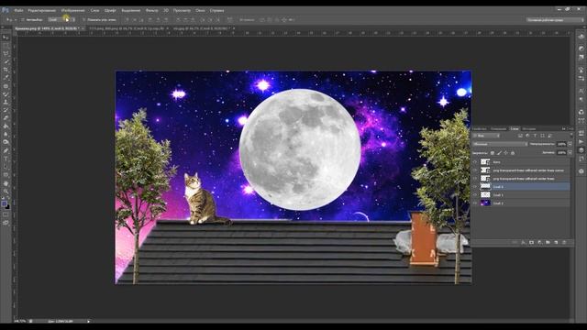This screenshot has height=330, width=587.
Task: Click the background color swatch
Action: pyautogui.click(x=7, y=206)
